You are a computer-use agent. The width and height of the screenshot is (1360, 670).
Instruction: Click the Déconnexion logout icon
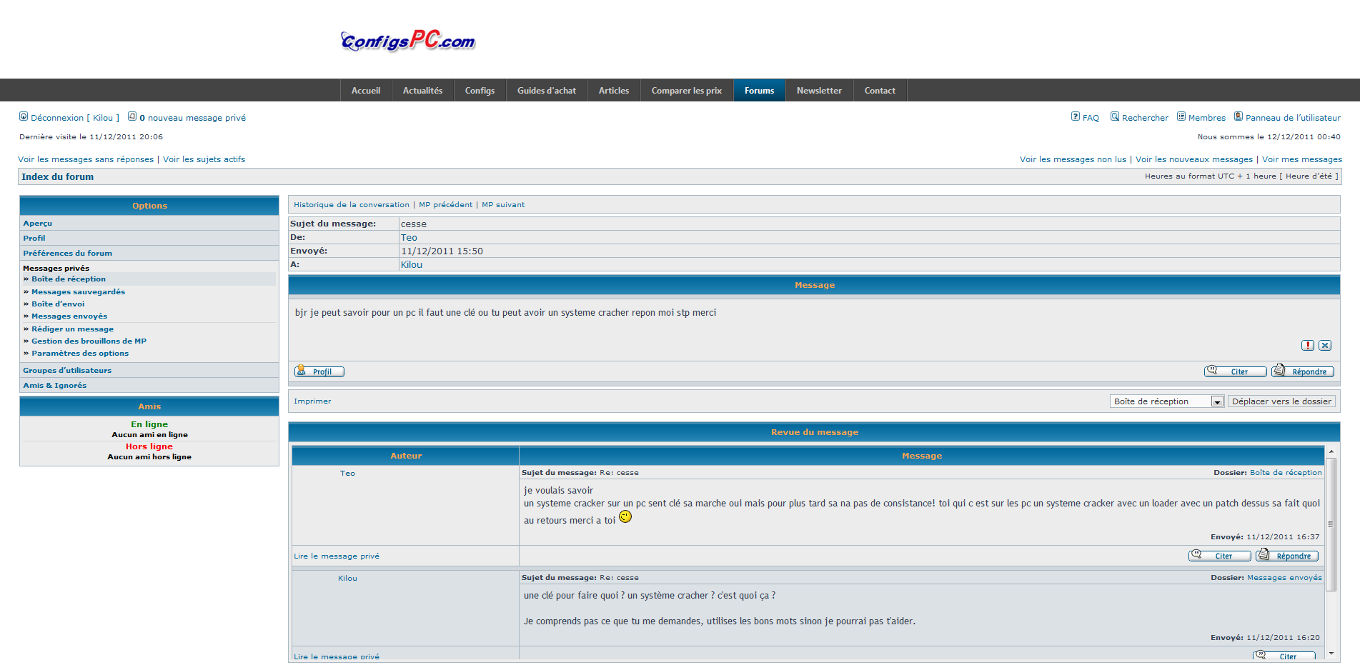(x=24, y=116)
